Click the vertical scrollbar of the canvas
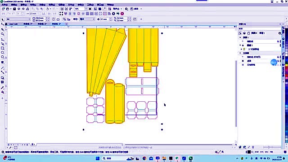The height and width of the screenshot is (162, 288). (x=236, y=94)
